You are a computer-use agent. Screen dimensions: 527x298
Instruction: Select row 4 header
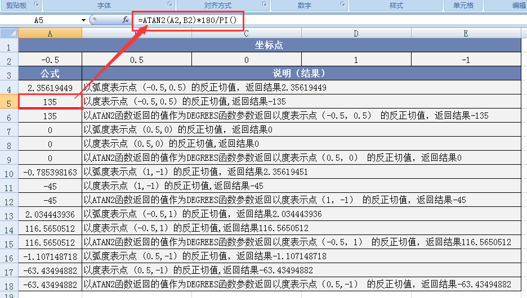coord(9,88)
